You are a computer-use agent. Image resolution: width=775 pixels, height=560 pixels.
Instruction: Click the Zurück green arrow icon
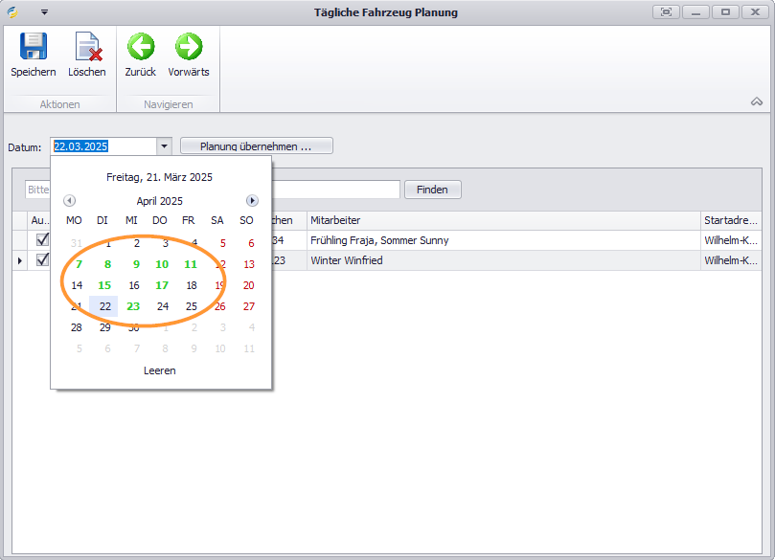click(x=140, y=47)
